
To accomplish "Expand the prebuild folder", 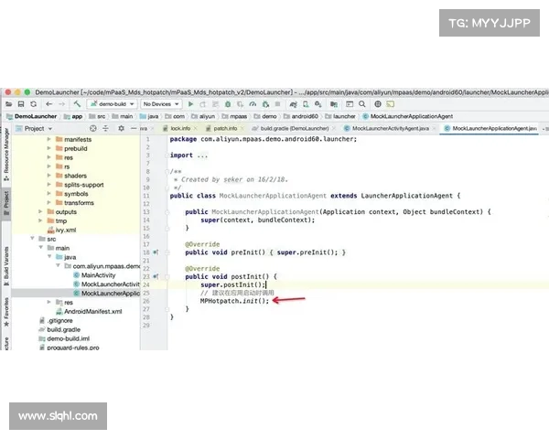I will click(49, 148).
